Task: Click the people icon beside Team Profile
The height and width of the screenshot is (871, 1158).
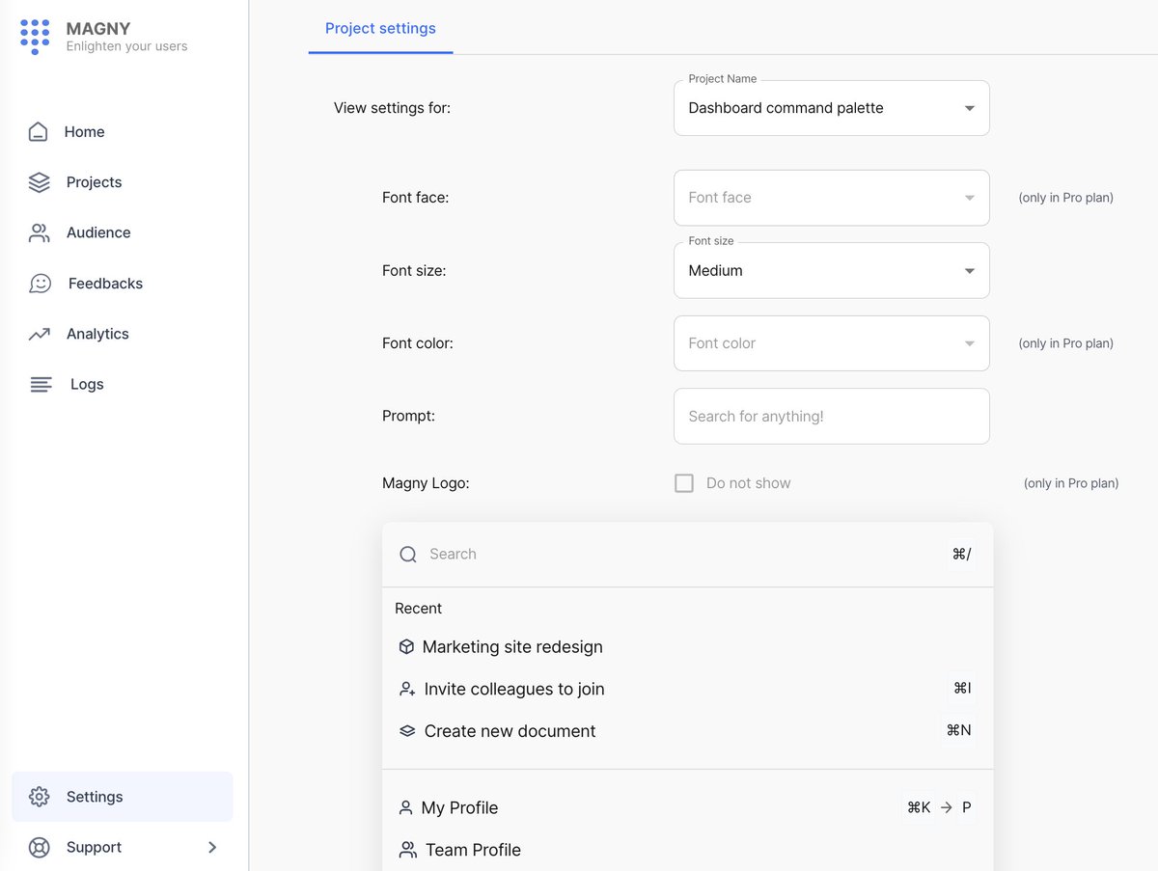Action: [x=408, y=850]
